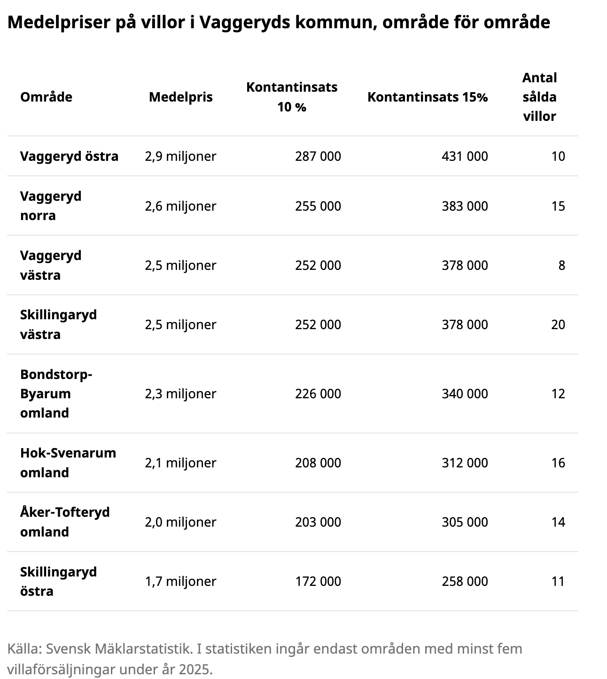Screen dimensions: 607x679
Task: Click the 1,7 miljoner price cell
Action: pyautogui.click(x=180, y=581)
